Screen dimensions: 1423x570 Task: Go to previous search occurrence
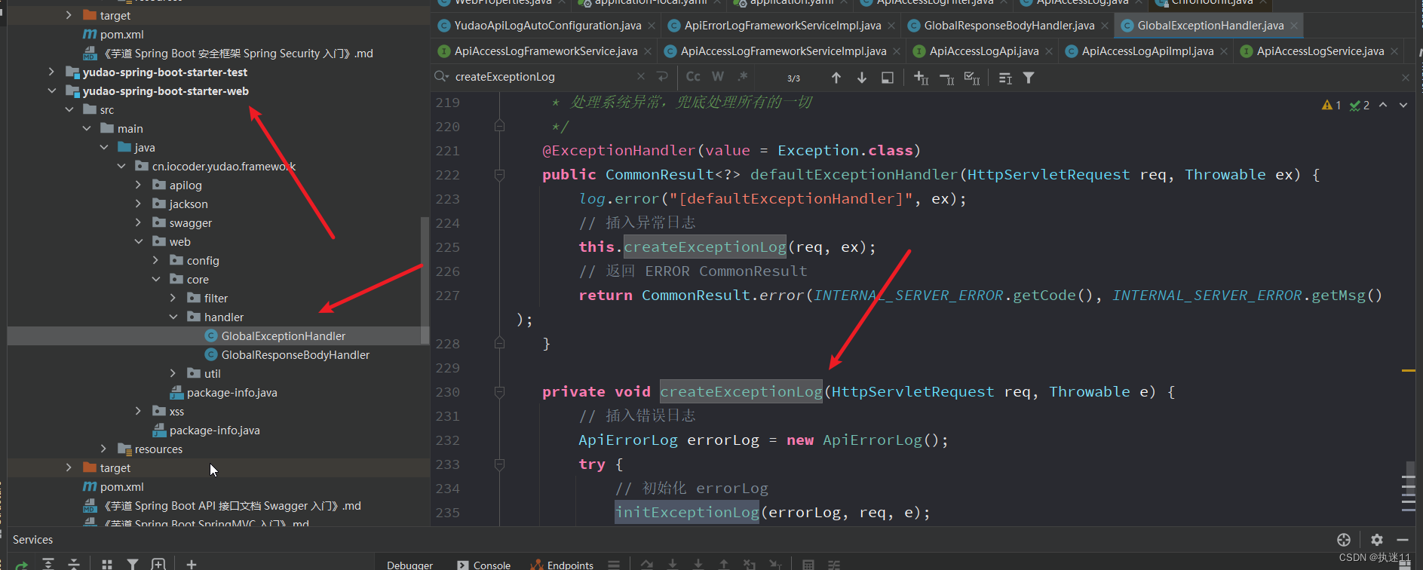pos(836,78)
